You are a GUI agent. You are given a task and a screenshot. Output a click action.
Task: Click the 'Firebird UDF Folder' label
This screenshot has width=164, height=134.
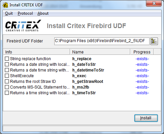point(25,41)
